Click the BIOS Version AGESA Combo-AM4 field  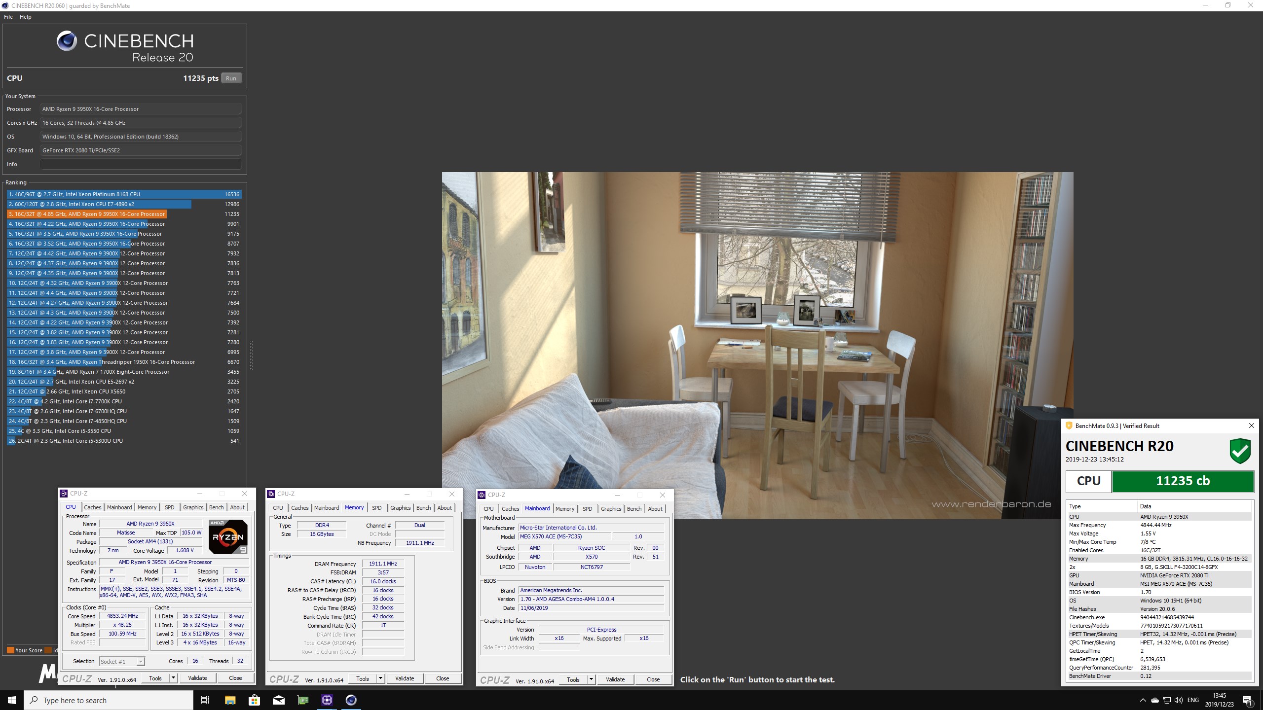(591, 599)
